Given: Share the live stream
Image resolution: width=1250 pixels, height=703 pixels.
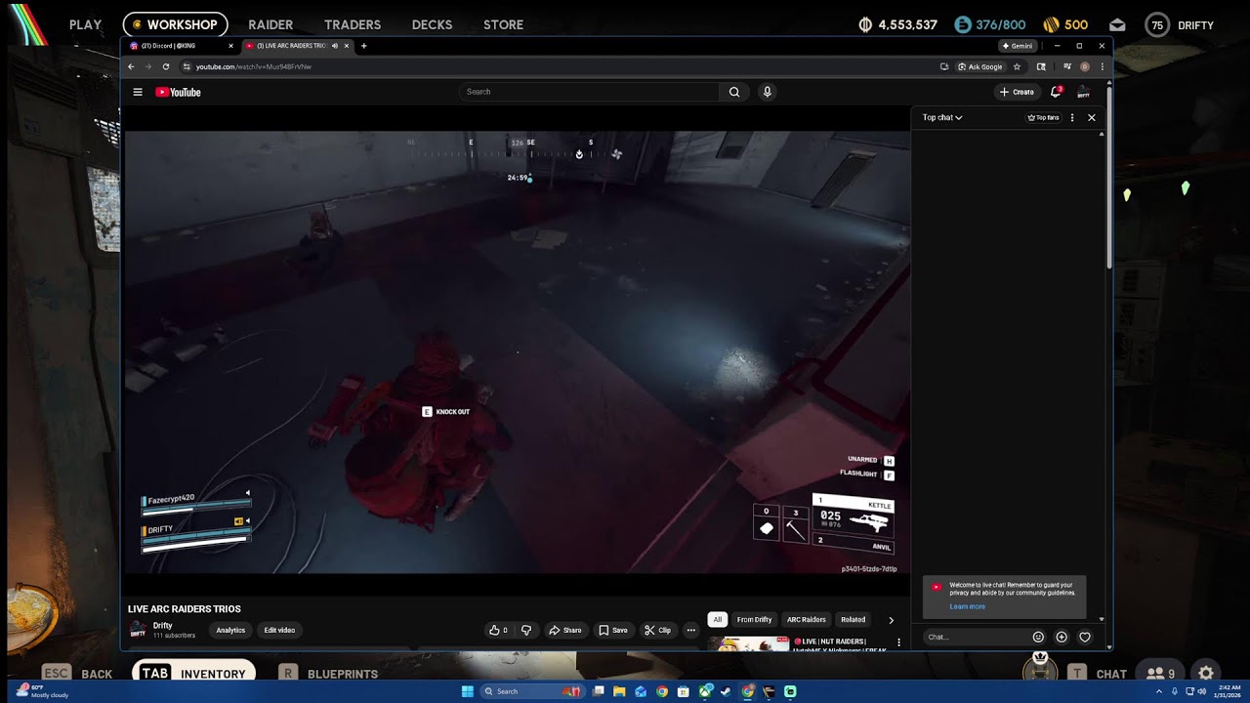Looking at the screenshot, I should coord(564,630).
